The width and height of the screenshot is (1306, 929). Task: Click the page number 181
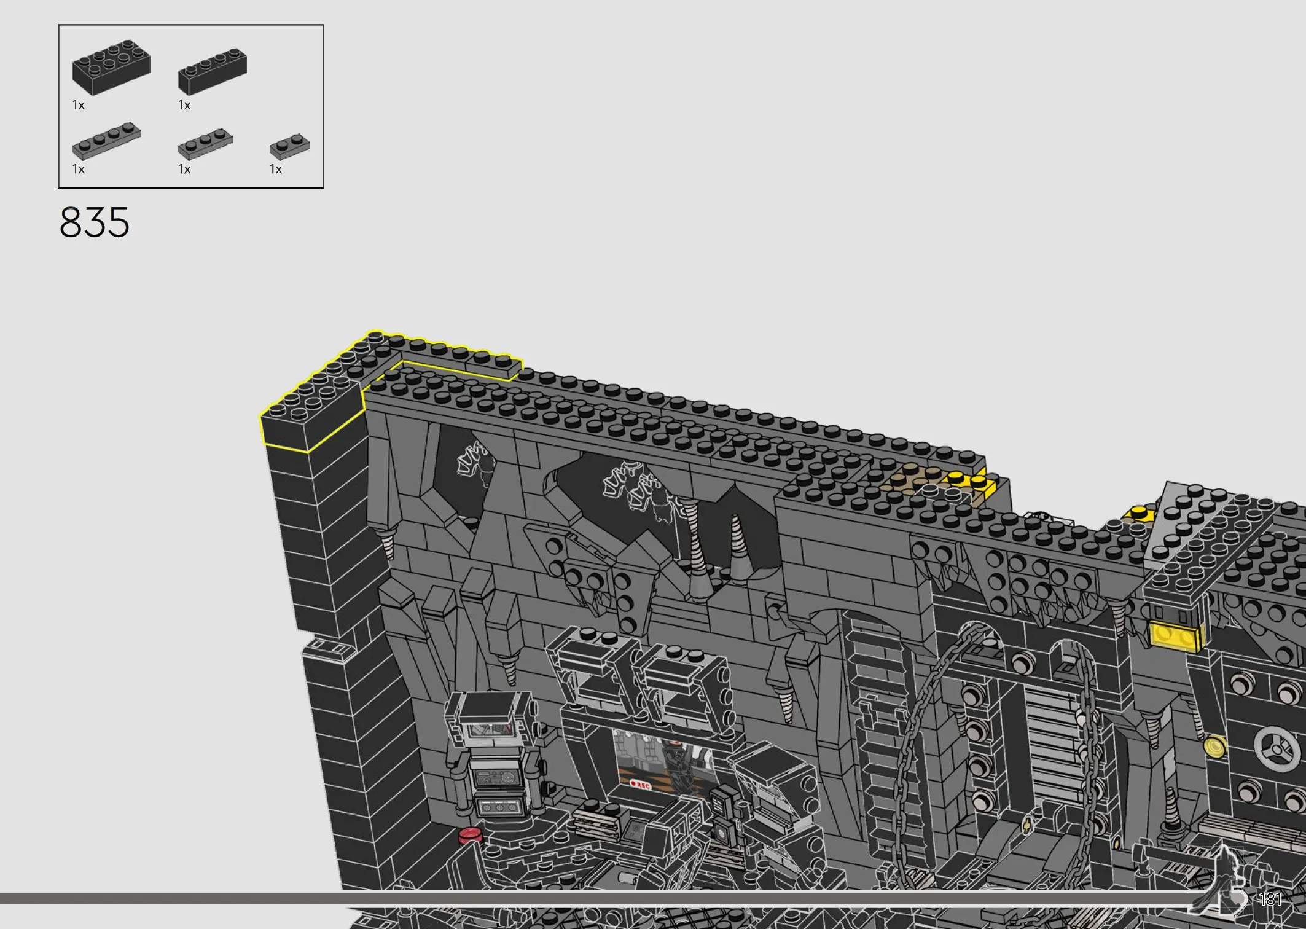[1270, 900]
